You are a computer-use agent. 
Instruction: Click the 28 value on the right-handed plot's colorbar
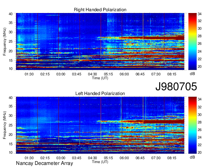pos(200,36)
